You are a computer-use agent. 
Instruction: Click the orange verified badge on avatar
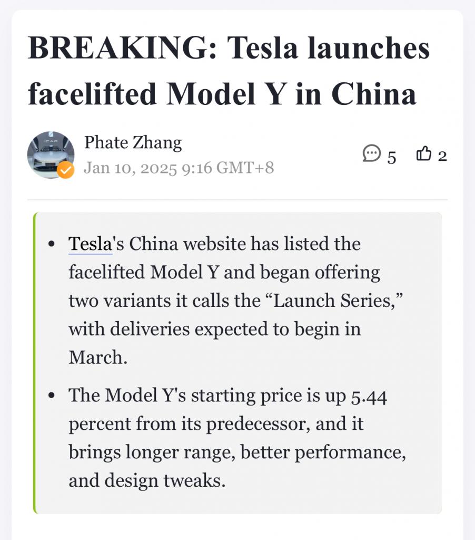(x=66, y=170)
